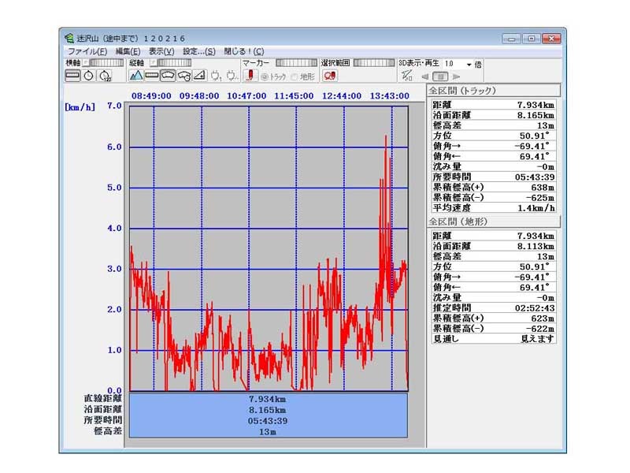Image resolution: width=630 pixels, height=473 pixels.
Task: Click the selection range marker icon
Action: 329,76
